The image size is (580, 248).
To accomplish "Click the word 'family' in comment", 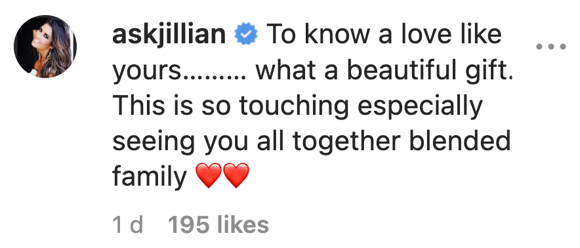I will pos(150,176).
